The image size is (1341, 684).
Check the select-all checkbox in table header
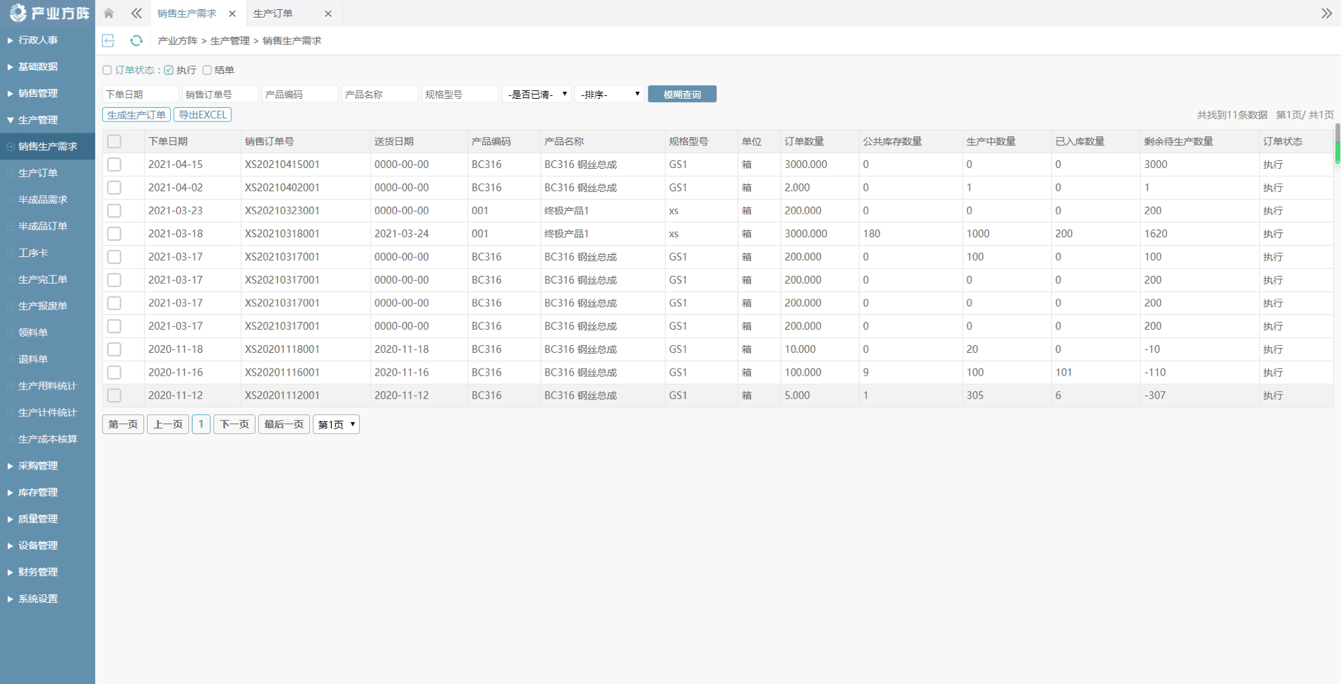pyautogui.click(x=114, y=141)
